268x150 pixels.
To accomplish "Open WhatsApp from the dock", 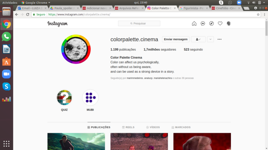I will pos(6,36).
